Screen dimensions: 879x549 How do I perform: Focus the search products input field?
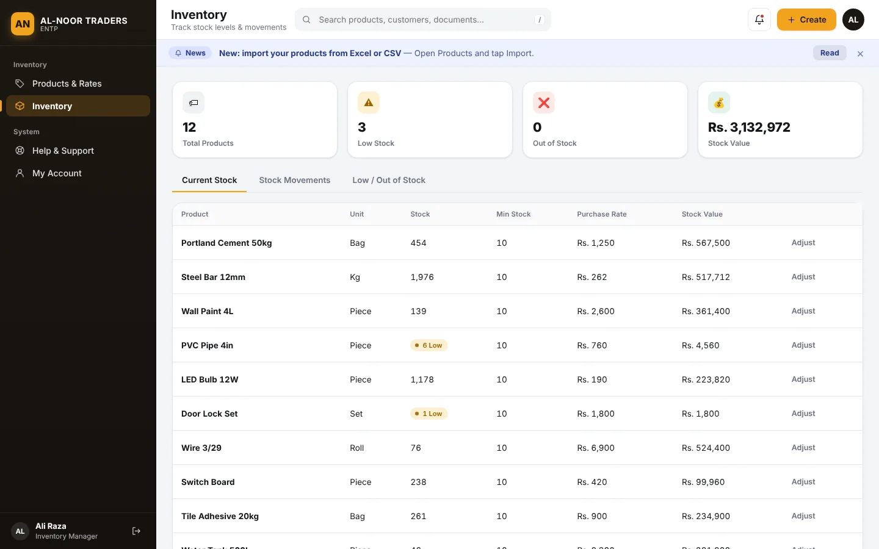[x=423, y=20]
